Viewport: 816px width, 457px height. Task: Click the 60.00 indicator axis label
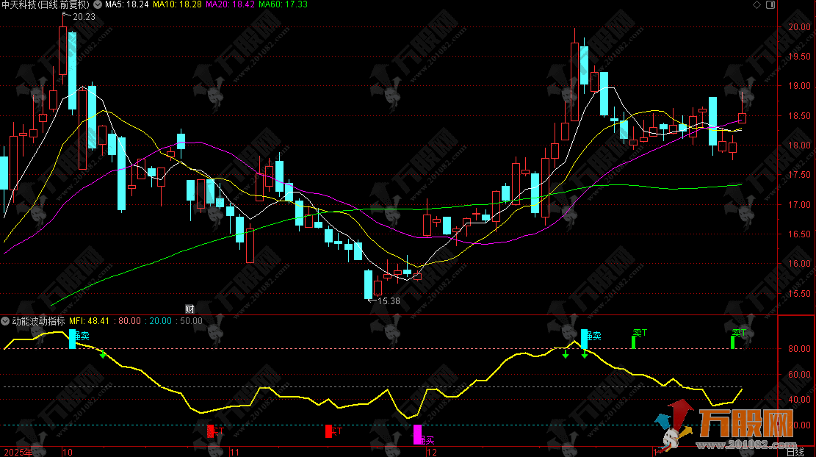pos(799,374)
